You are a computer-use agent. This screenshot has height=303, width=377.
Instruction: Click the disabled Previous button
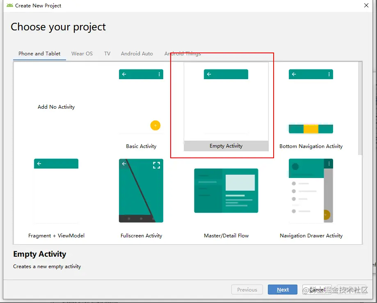tap(247, 289)
